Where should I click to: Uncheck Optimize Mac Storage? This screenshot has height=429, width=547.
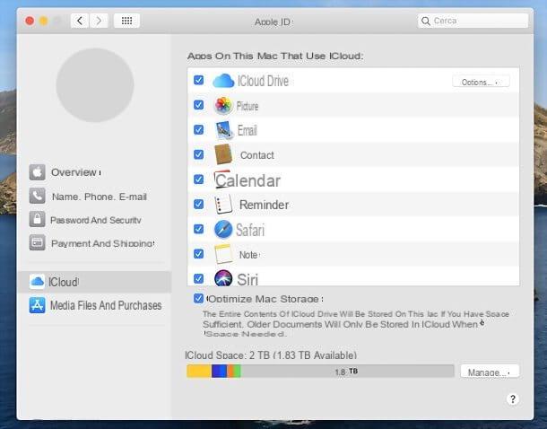point(198,299)
